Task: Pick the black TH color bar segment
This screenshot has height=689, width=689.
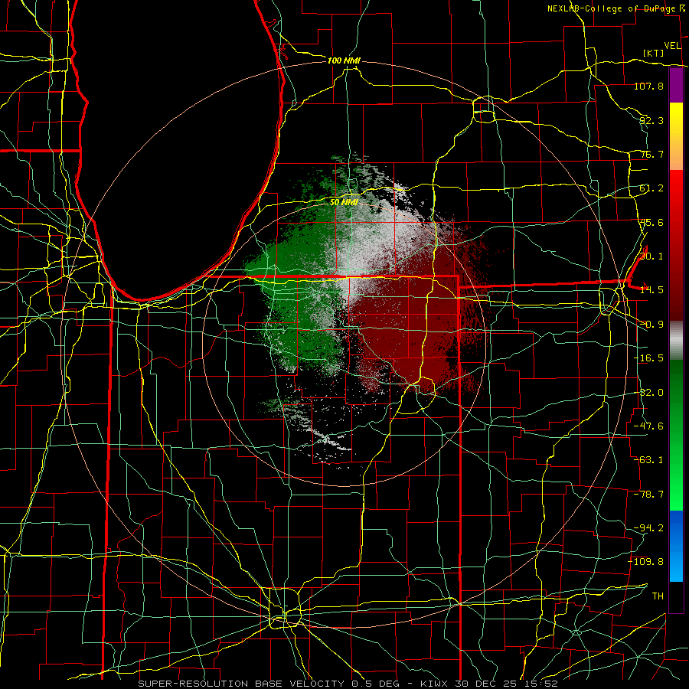Action: pyautogui.click(x=676, y=596)
